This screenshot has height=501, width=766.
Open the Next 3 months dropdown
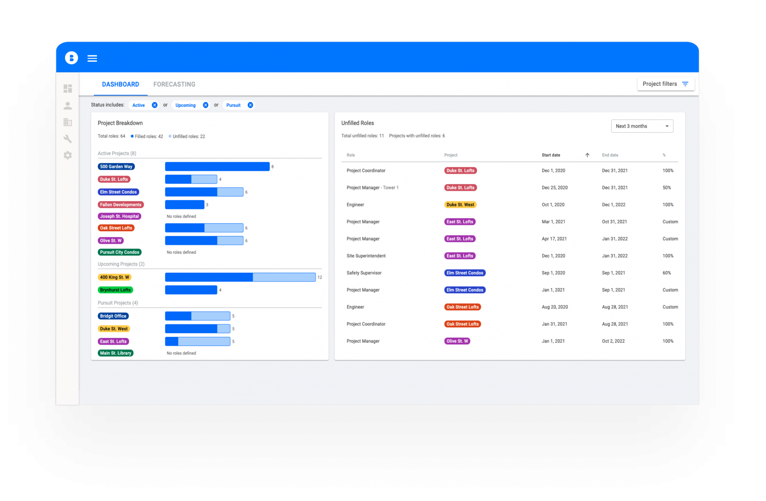point(642,126)
